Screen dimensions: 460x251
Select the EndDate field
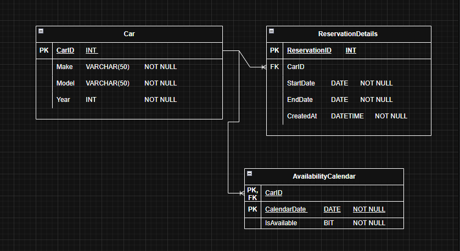tap(300, 100)
